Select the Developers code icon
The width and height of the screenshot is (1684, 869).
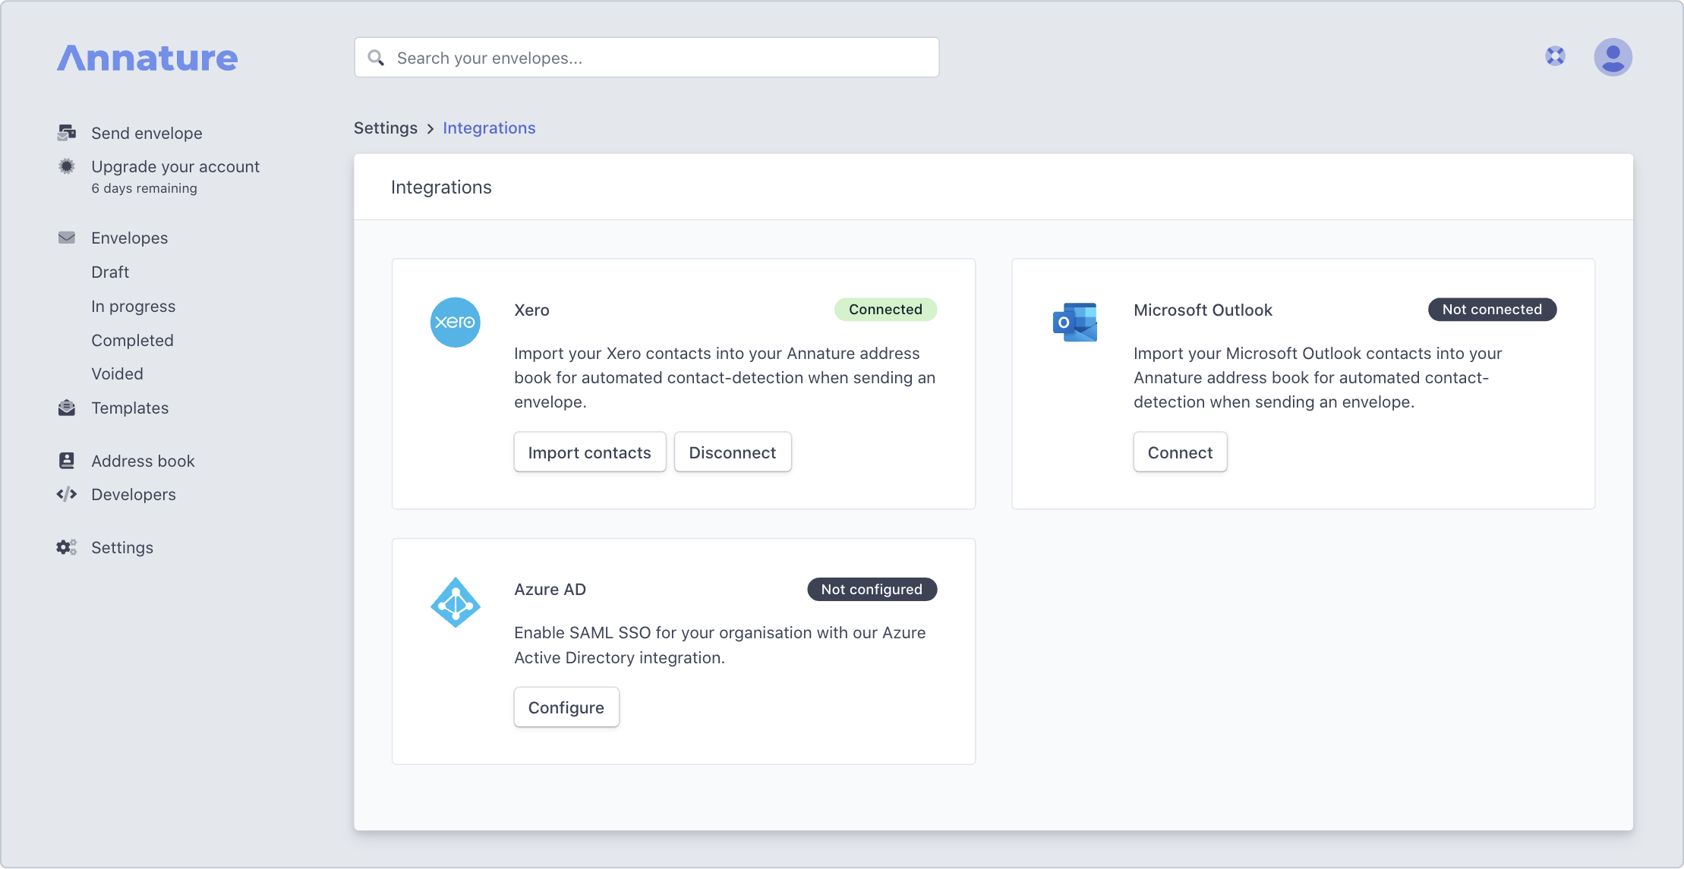[x=67, y=494]
